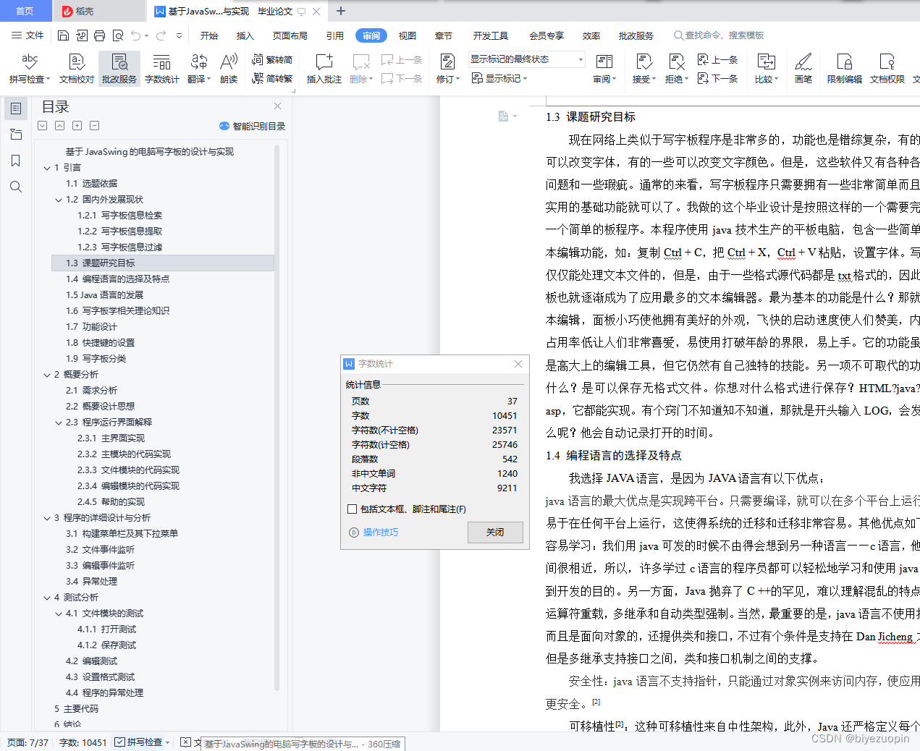Jump to next change with 下一条
Screen dimensions: 920x751
point(717,78)
